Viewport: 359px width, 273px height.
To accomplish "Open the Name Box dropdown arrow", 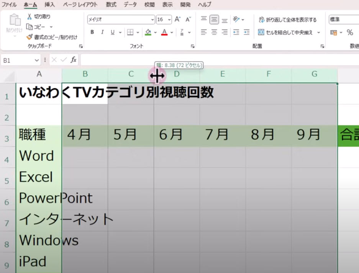I will (x=37, y=60).
